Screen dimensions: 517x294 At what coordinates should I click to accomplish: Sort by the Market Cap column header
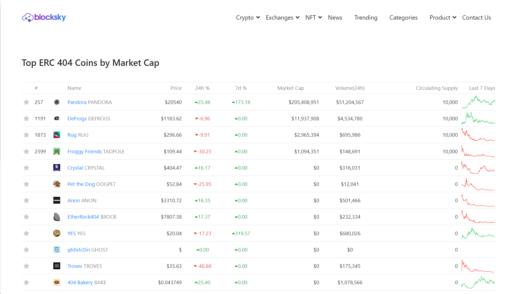click(x=291, y=88)
